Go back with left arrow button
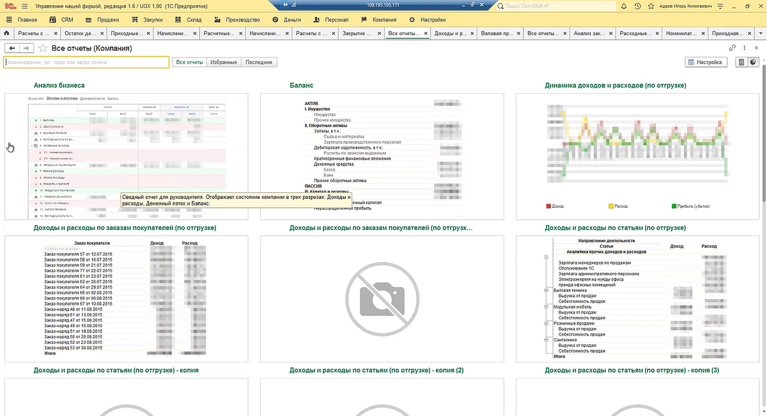The width and height of the screenshot is (767, 416). click(x=12, y=48)
